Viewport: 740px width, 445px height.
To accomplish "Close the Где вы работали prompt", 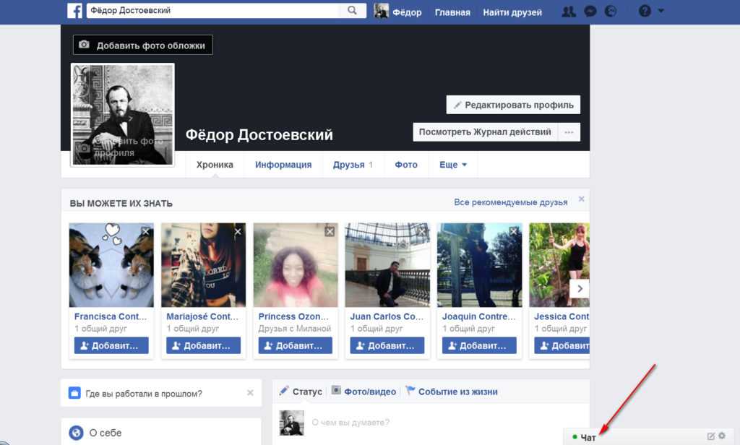I will [250, 392].
